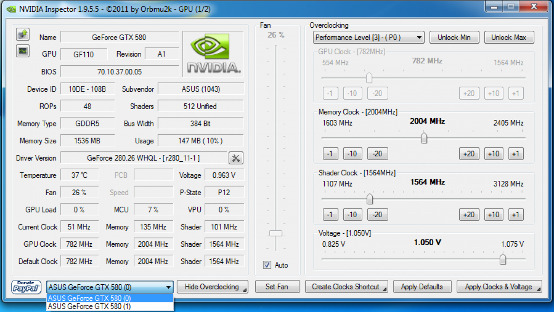Click the Memory Type value GDDR5
The image size is (554, 312).
coord(87,123)
